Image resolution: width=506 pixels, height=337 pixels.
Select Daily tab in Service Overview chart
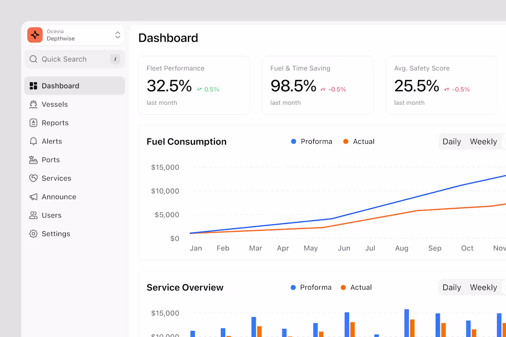click(451, 287)
